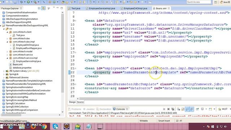Screen dimensions: 231x130
Task: Toggle Link with Editor in Package Explorer
Action: pos(43,8)
